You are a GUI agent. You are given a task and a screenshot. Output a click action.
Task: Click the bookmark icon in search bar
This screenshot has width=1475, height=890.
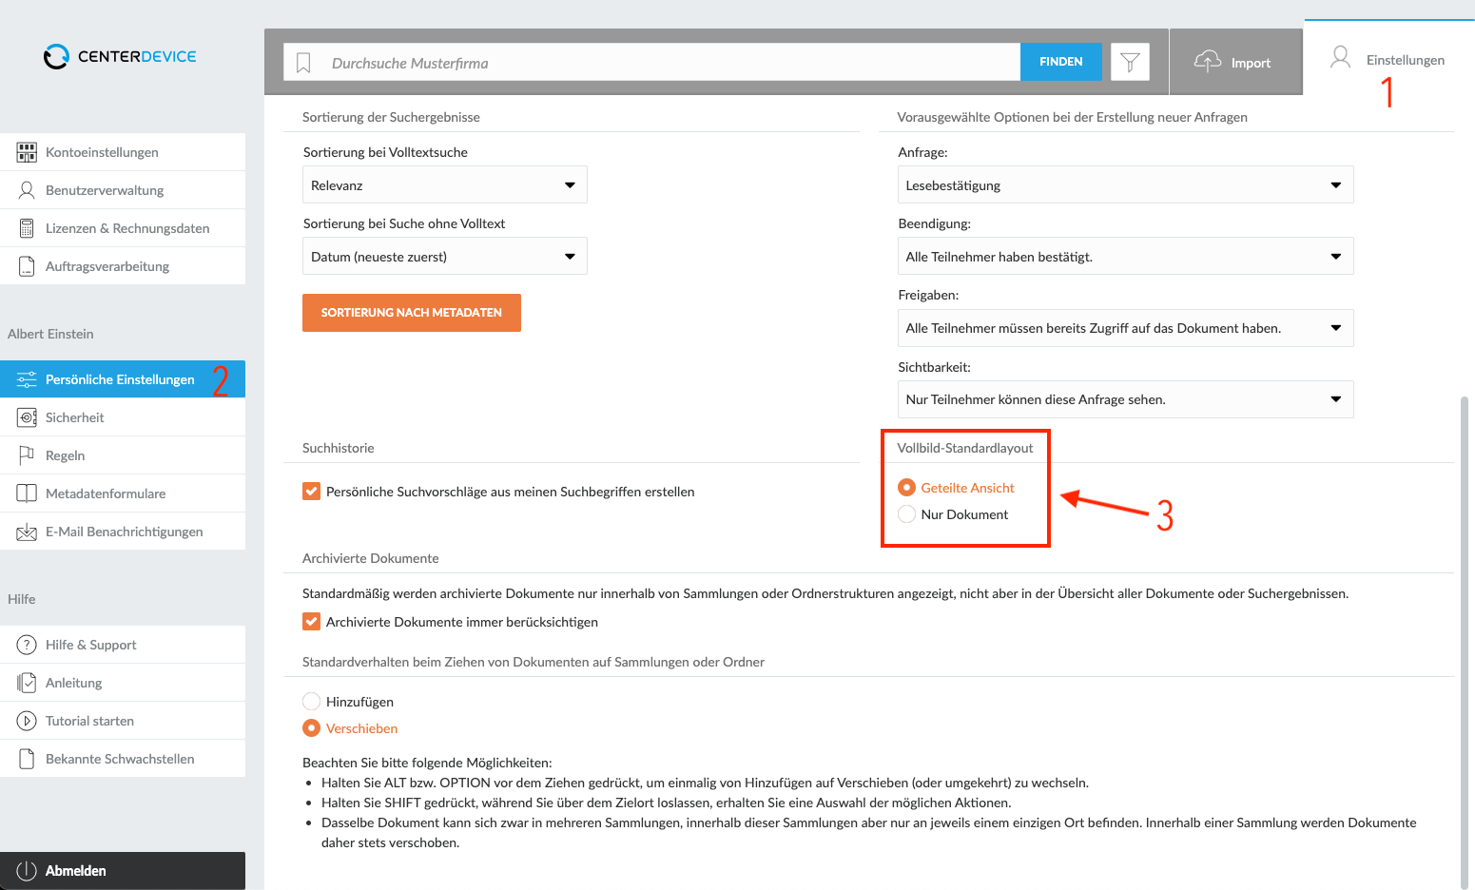(303, 63)
